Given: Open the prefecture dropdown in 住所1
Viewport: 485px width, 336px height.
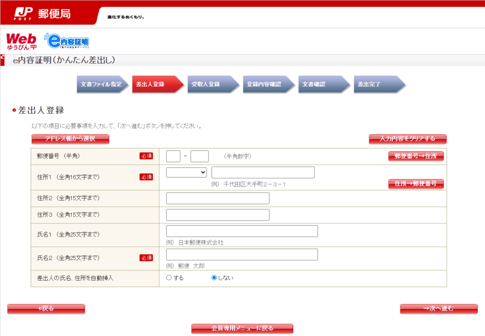Looking at the screenshot, I should [186, 172].
